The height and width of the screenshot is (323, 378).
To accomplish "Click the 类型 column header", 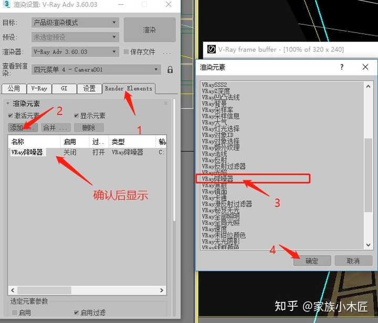I will (132, 142).
